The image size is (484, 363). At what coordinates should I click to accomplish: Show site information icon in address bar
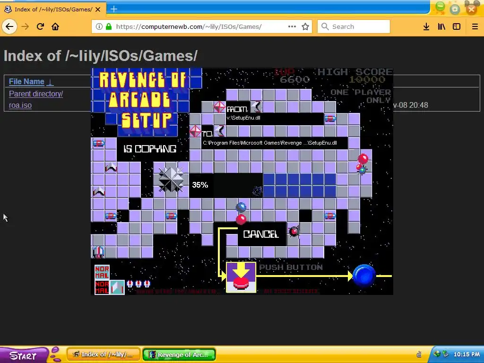(99, 26)
